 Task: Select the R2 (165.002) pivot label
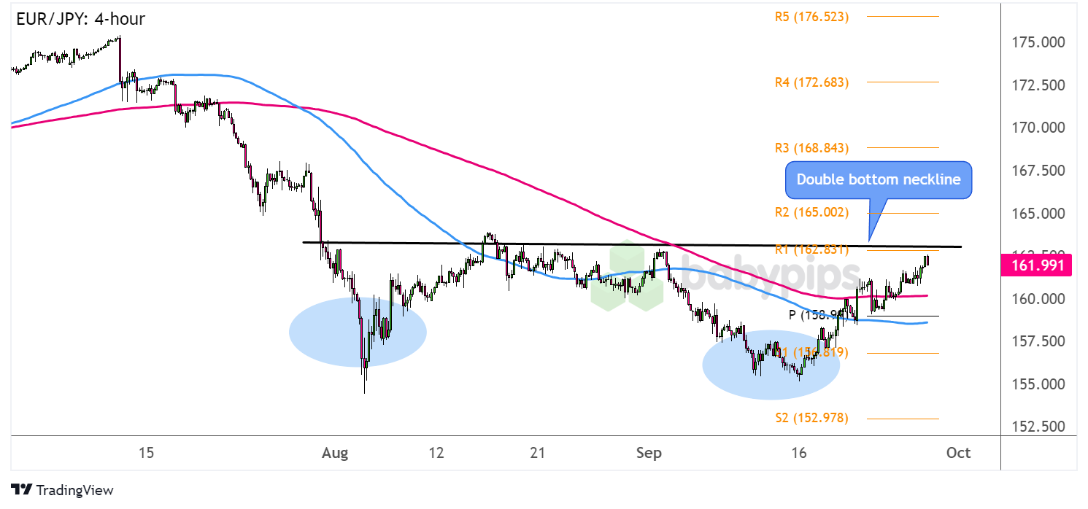tap(811, 213)
